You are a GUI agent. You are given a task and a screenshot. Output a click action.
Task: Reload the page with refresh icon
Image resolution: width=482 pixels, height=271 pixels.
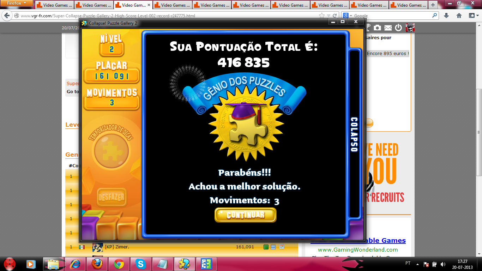point(335,16)
